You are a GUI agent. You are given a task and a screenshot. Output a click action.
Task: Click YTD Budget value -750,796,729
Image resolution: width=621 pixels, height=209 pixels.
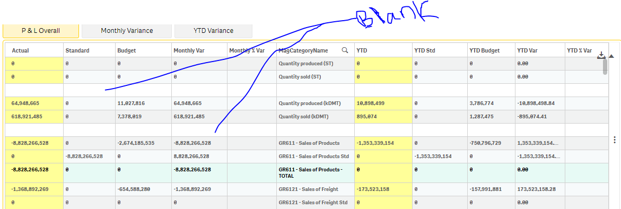[486, 143]
